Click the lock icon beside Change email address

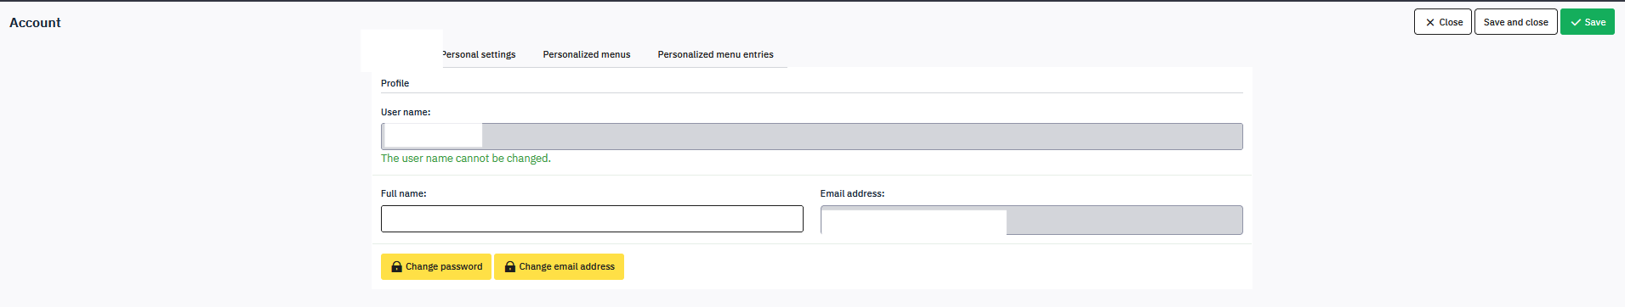510,266
